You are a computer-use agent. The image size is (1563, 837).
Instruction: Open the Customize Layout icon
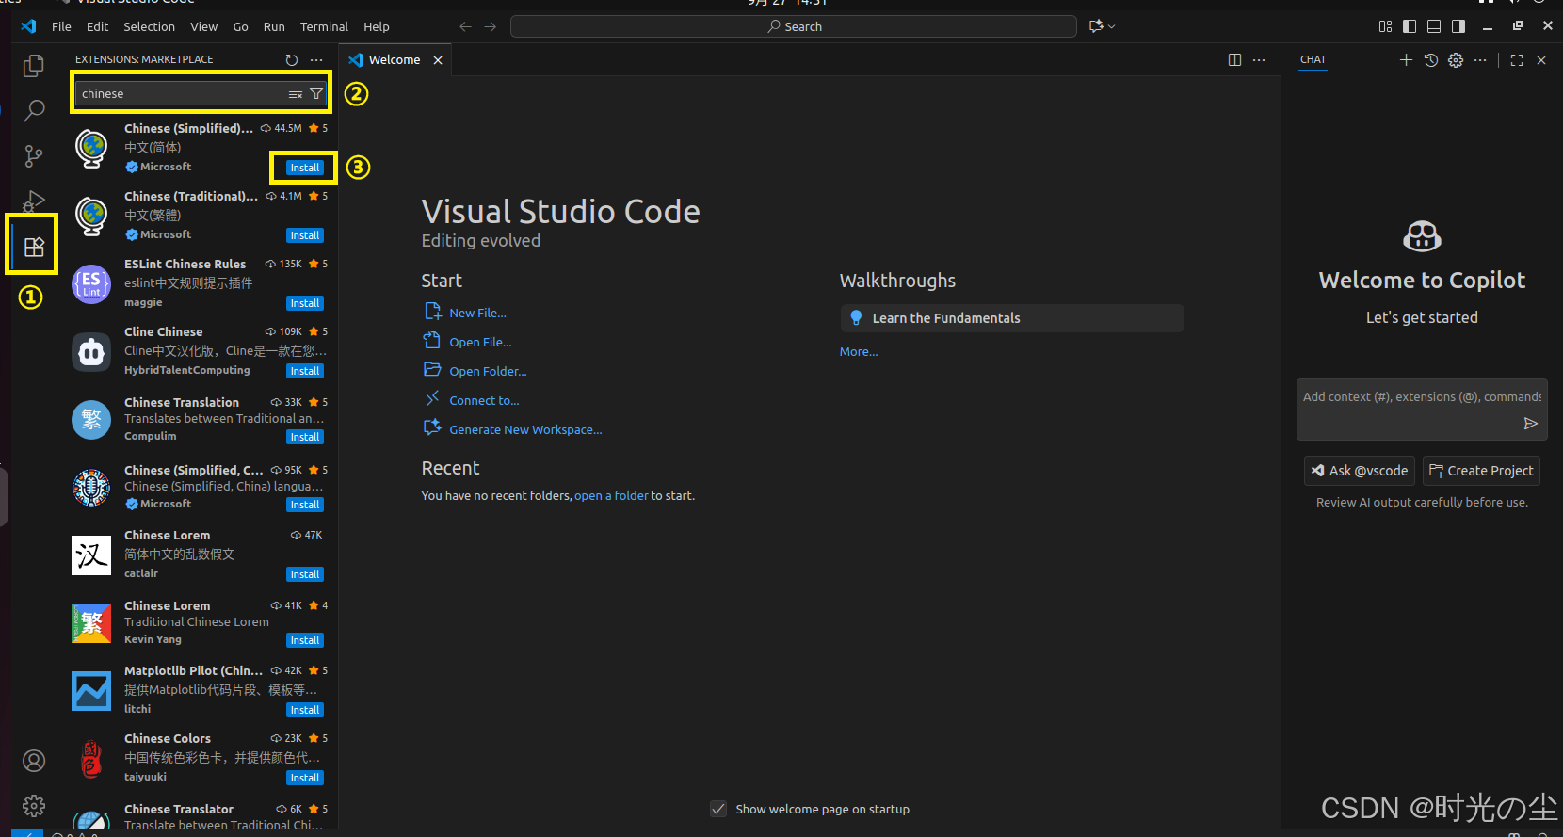(1385, 26)
